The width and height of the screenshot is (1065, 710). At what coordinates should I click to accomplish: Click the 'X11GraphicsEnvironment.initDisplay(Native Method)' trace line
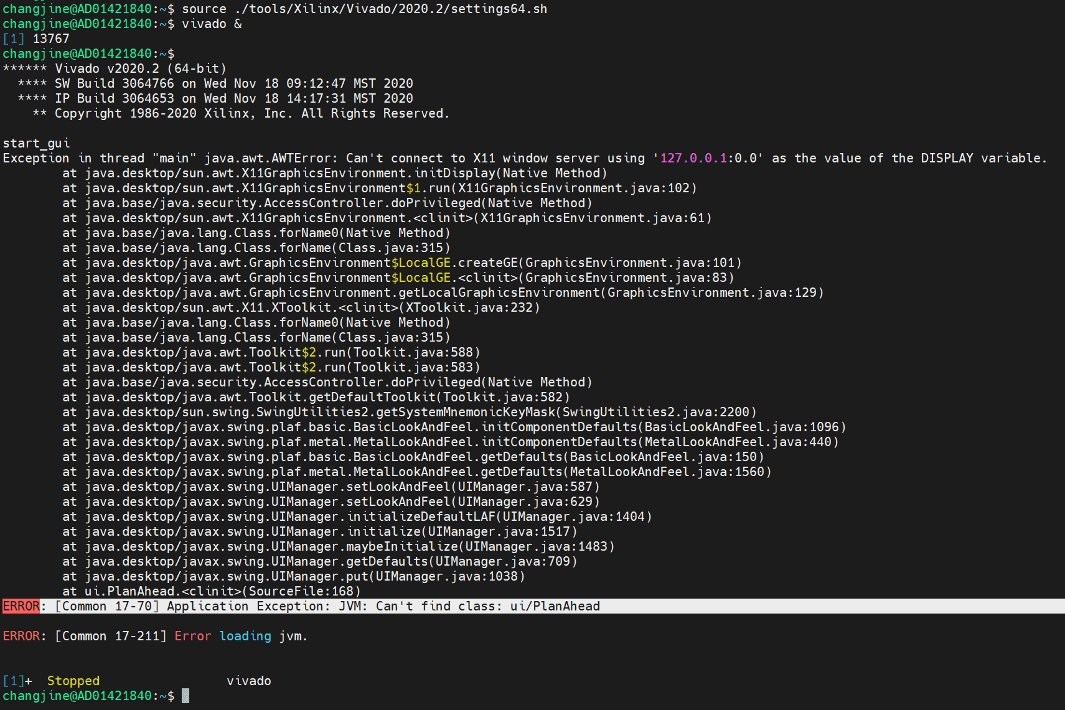(335, 173)
